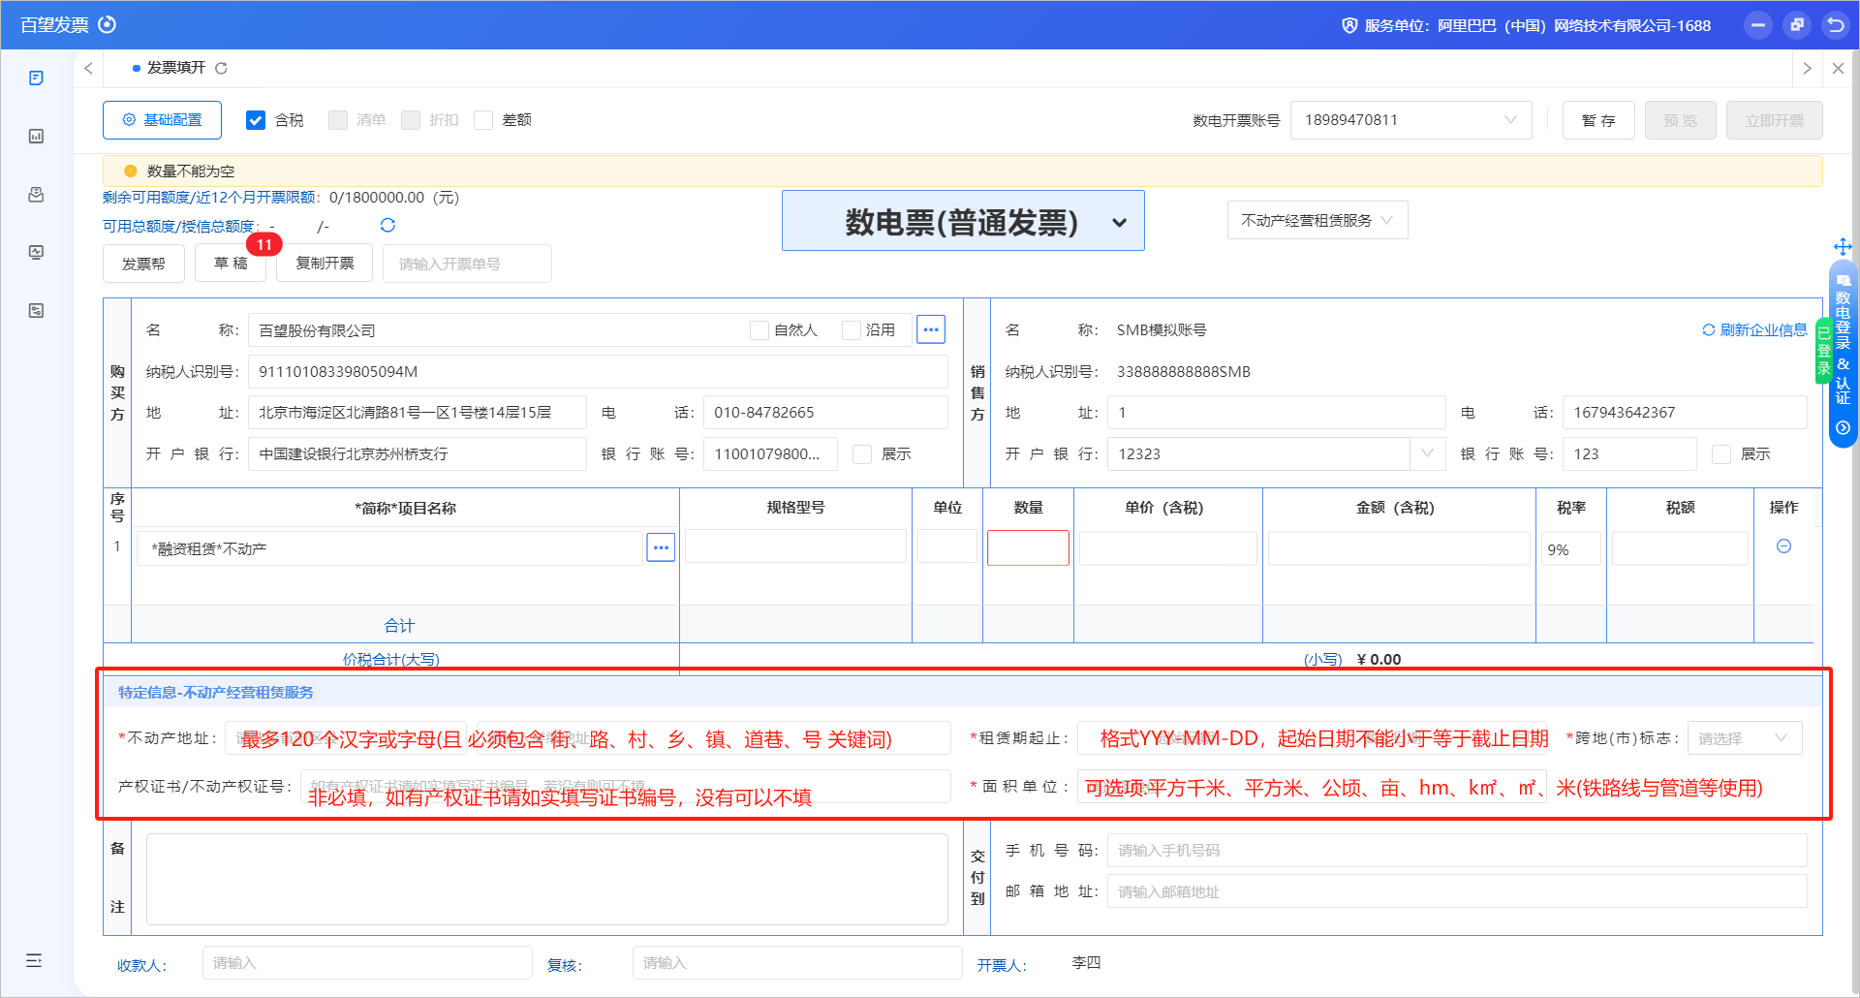Click the 单位 input in row 1
This screenshot has height=998, width=1860.
tap(946, 546)
